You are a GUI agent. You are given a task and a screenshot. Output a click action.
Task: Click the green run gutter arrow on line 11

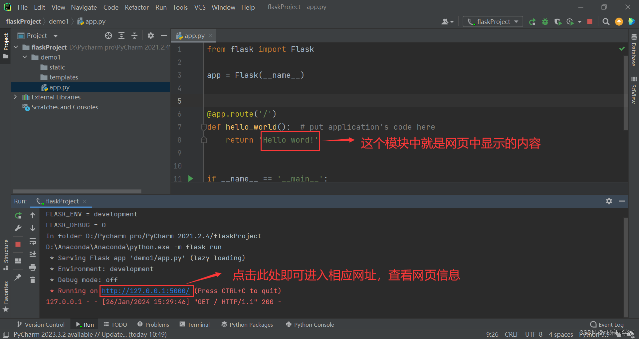pos(191,179)
